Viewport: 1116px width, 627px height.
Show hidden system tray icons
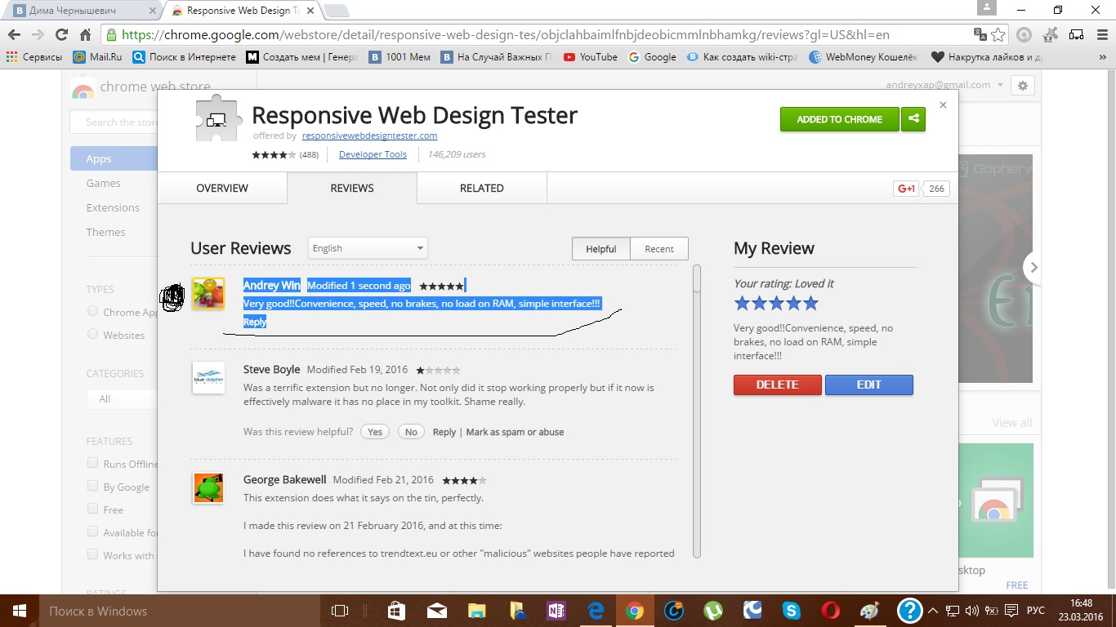coord(932,611)
